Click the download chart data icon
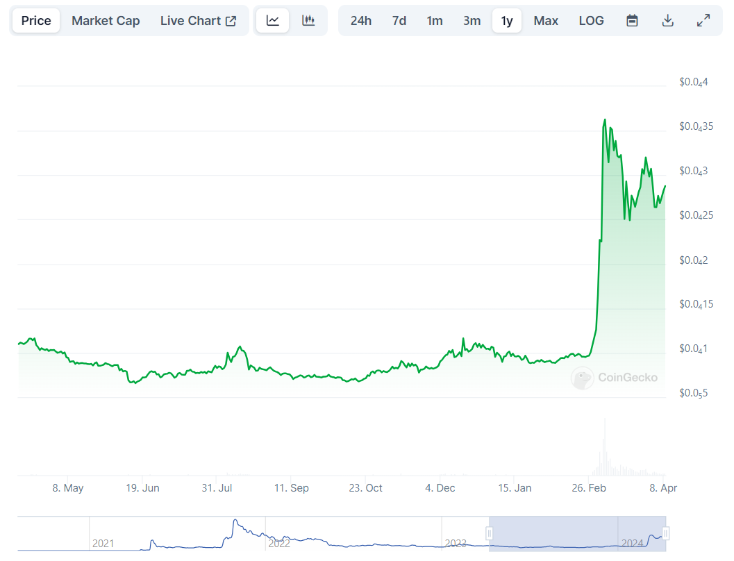 tap(668, 21)
